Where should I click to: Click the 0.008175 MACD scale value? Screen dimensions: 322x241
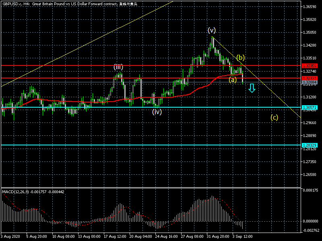[311, 190]
